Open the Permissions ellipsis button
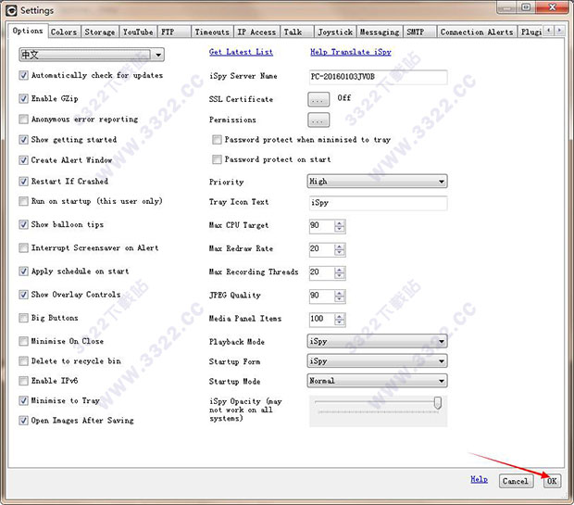This screenshot has width=574, height=505. pyautogui.click(x=318, y=120)
